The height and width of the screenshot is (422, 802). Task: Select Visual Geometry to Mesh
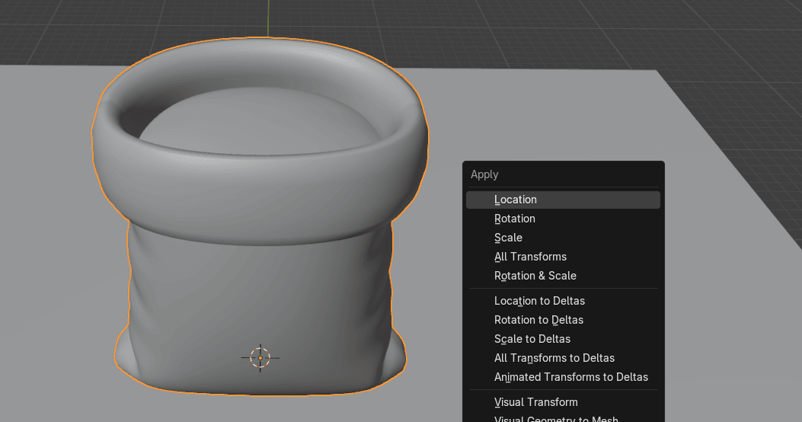tap(555, 418)
